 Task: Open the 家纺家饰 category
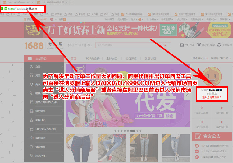click(x=44, y=111)
